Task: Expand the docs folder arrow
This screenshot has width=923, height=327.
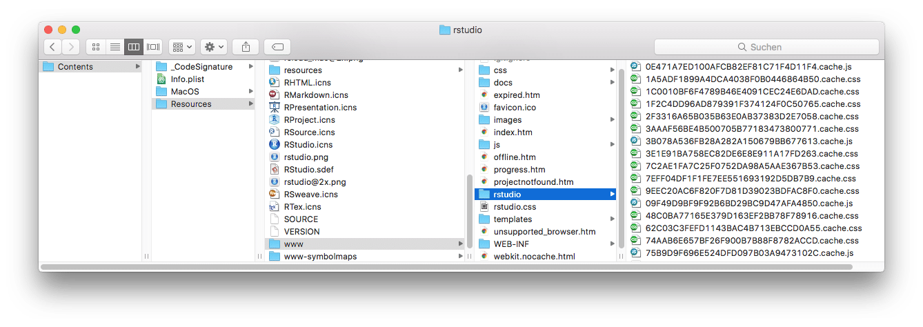Action: [611, 83]
